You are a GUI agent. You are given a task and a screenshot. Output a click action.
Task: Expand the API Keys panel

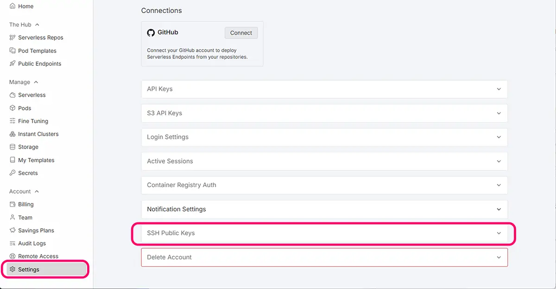324,89
